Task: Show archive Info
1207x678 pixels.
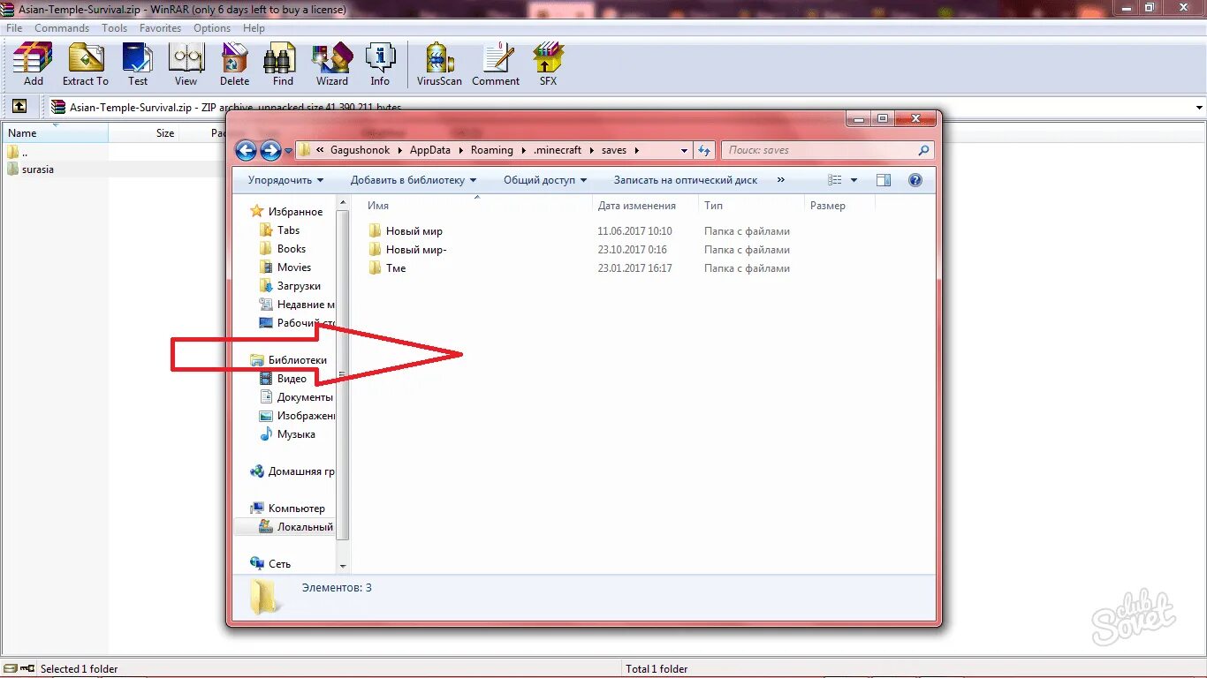Action: click(380, 64)
